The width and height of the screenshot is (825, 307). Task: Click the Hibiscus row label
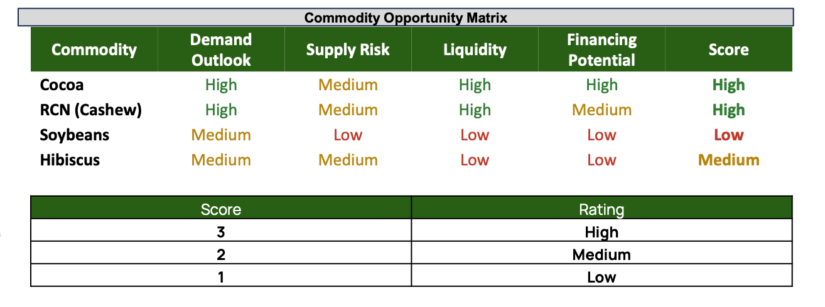[x=70, y=160]
